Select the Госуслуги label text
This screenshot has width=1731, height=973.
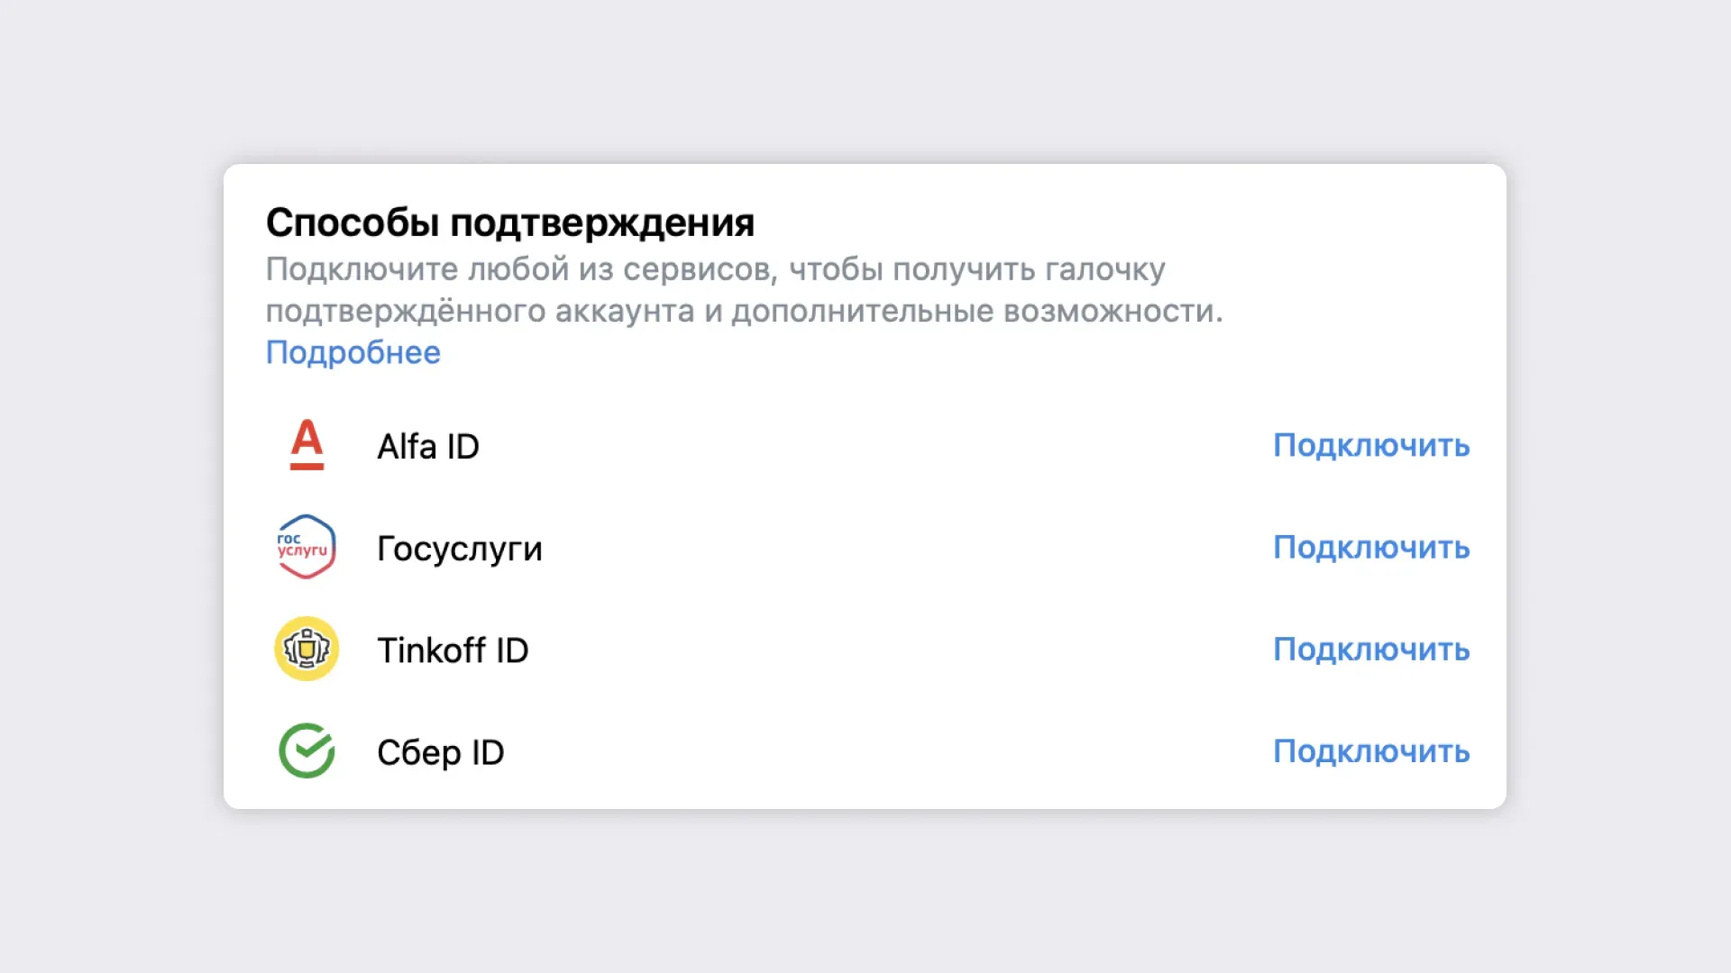(x=460, y=549)
